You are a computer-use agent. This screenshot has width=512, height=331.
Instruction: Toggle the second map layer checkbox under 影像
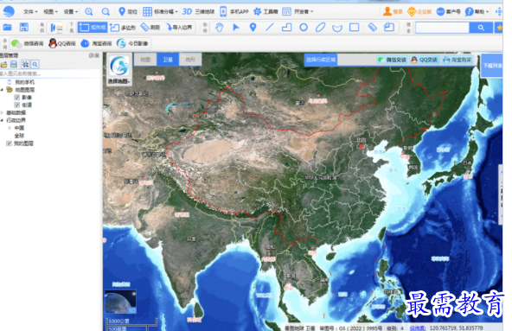pos(17,105)
